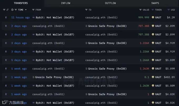Open the TOKEN column filter
The height and width of the screenshot is (106, 179).
[x=153, y=10]
